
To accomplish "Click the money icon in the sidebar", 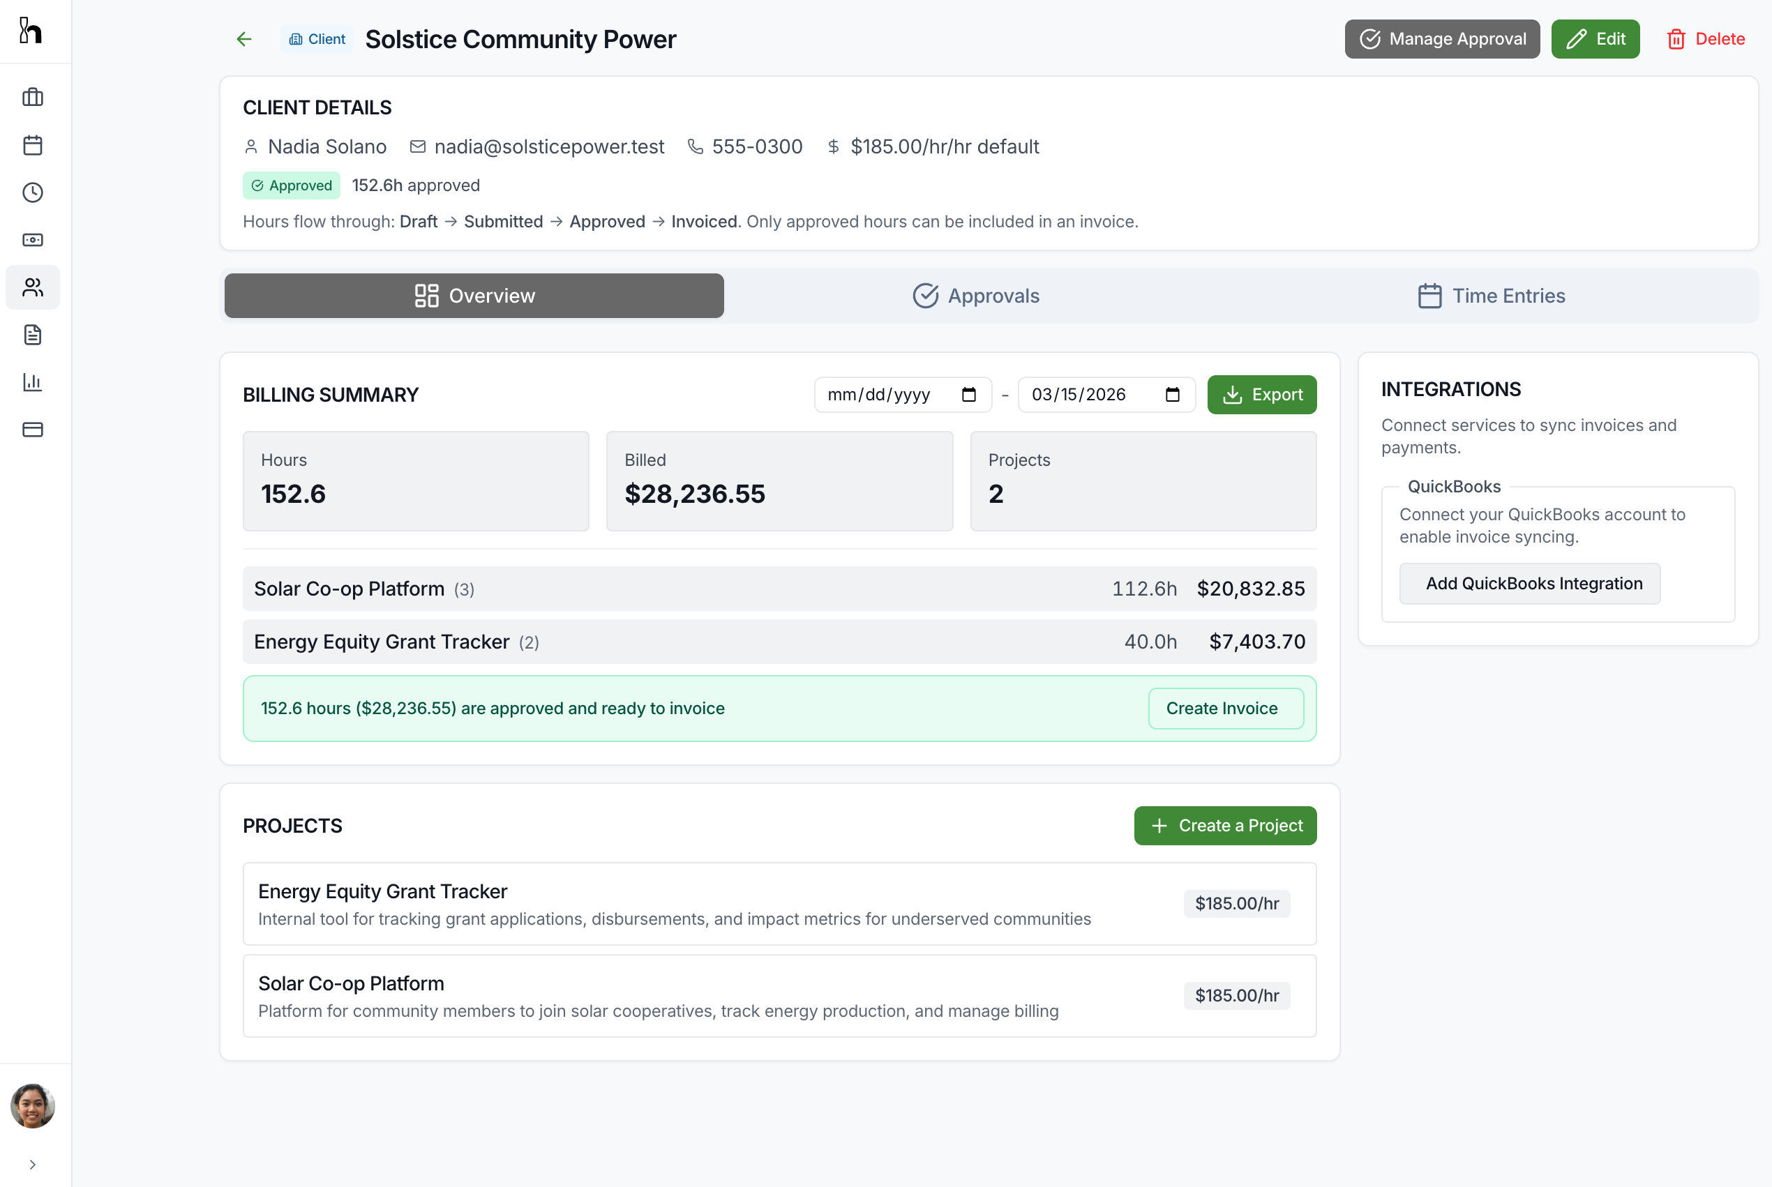I will pos(33,239).
